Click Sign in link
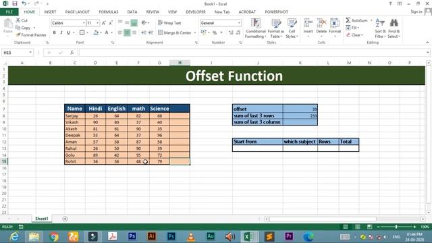The width and height of the screenshot is (432, 243). (416, 11)
